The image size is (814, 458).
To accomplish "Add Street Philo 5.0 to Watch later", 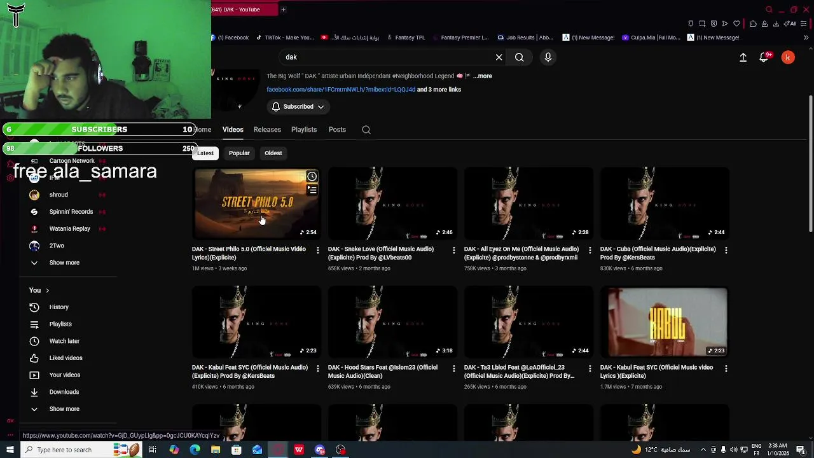I will 312,176.
